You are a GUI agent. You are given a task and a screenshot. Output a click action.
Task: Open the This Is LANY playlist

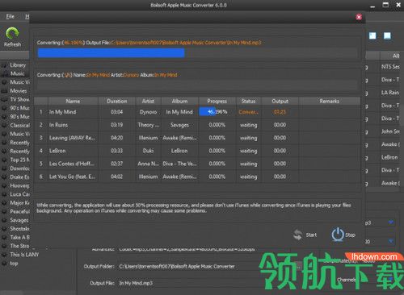tap(24, 255)
